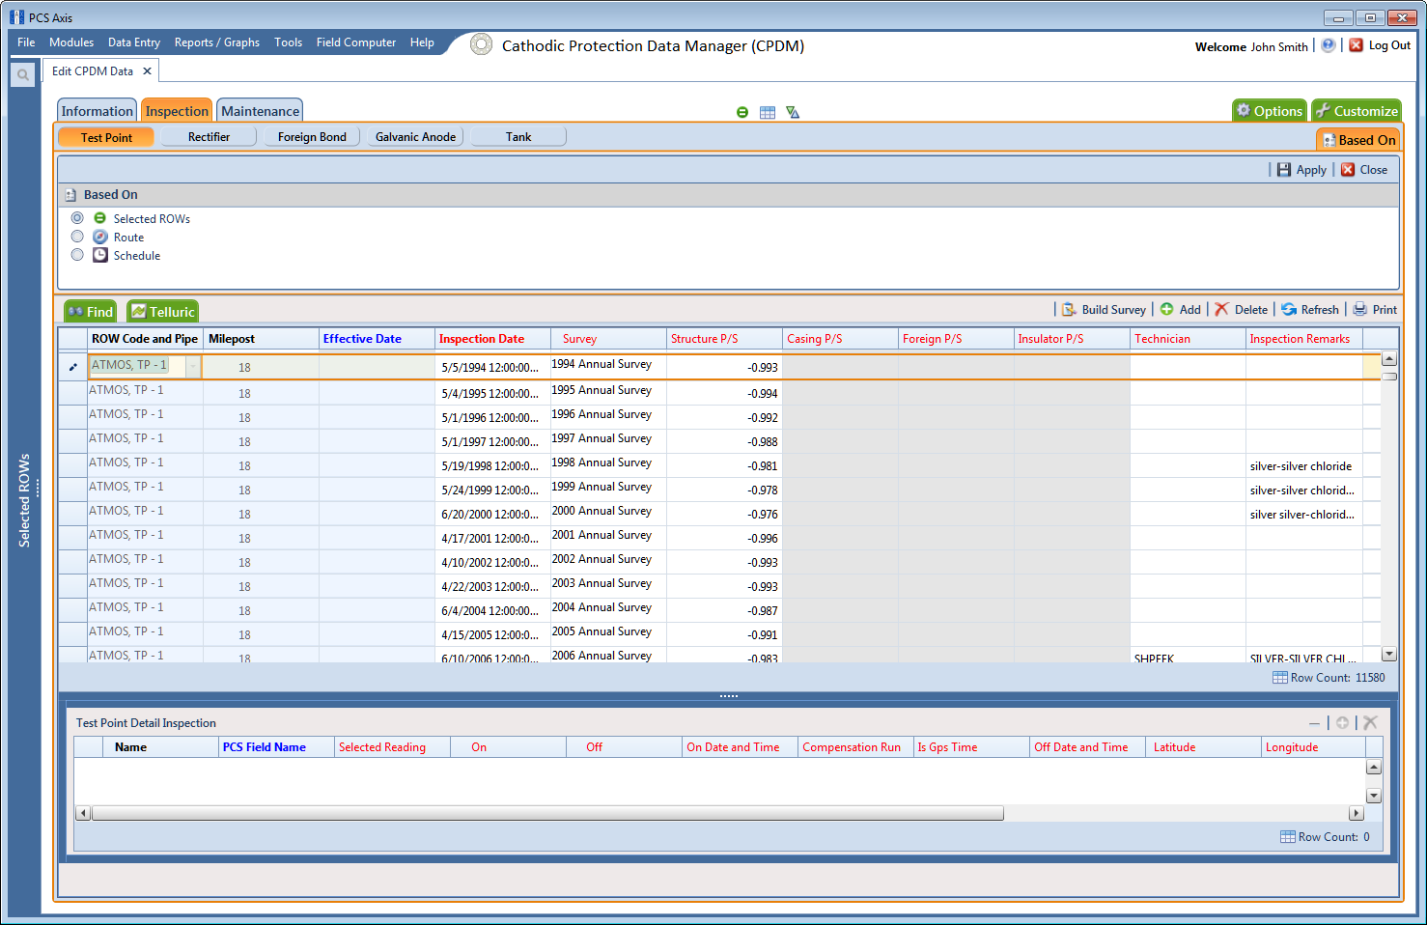The height and width of the screenshot is (925, 1427).
Task: Close the Edit CPDM Data tab
Action: 147,71
